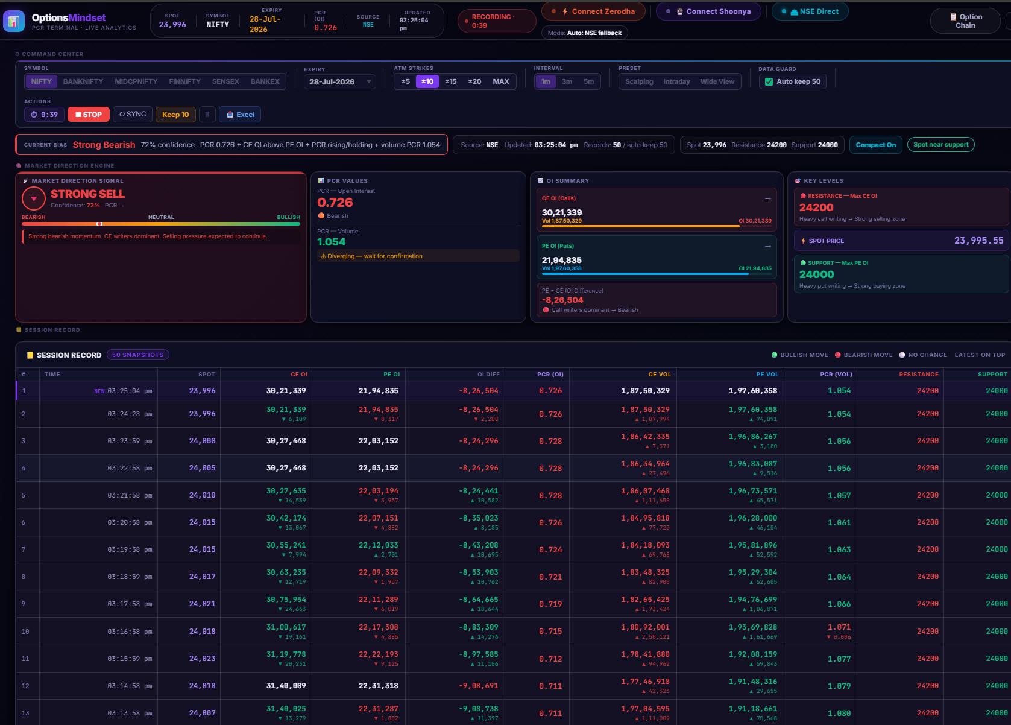Click the green Support dot icon
The height and width of the screenshot is (725, 1011).
pos(803,263)
